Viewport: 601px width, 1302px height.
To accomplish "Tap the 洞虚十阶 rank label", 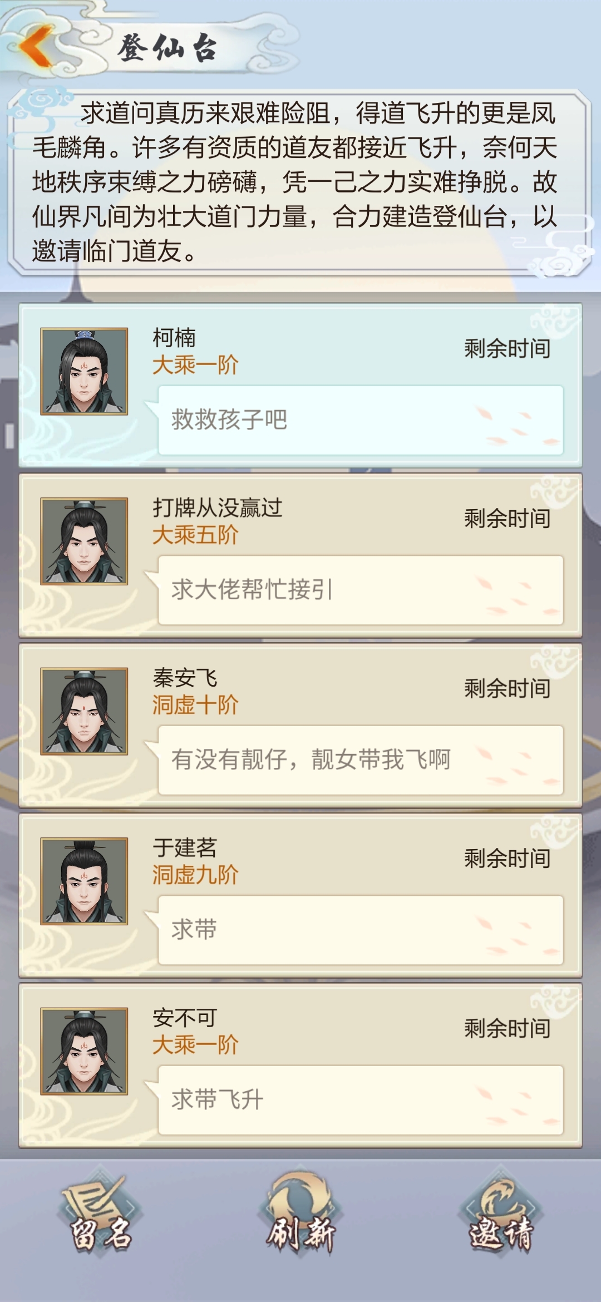I will click(x=195, y=705).
